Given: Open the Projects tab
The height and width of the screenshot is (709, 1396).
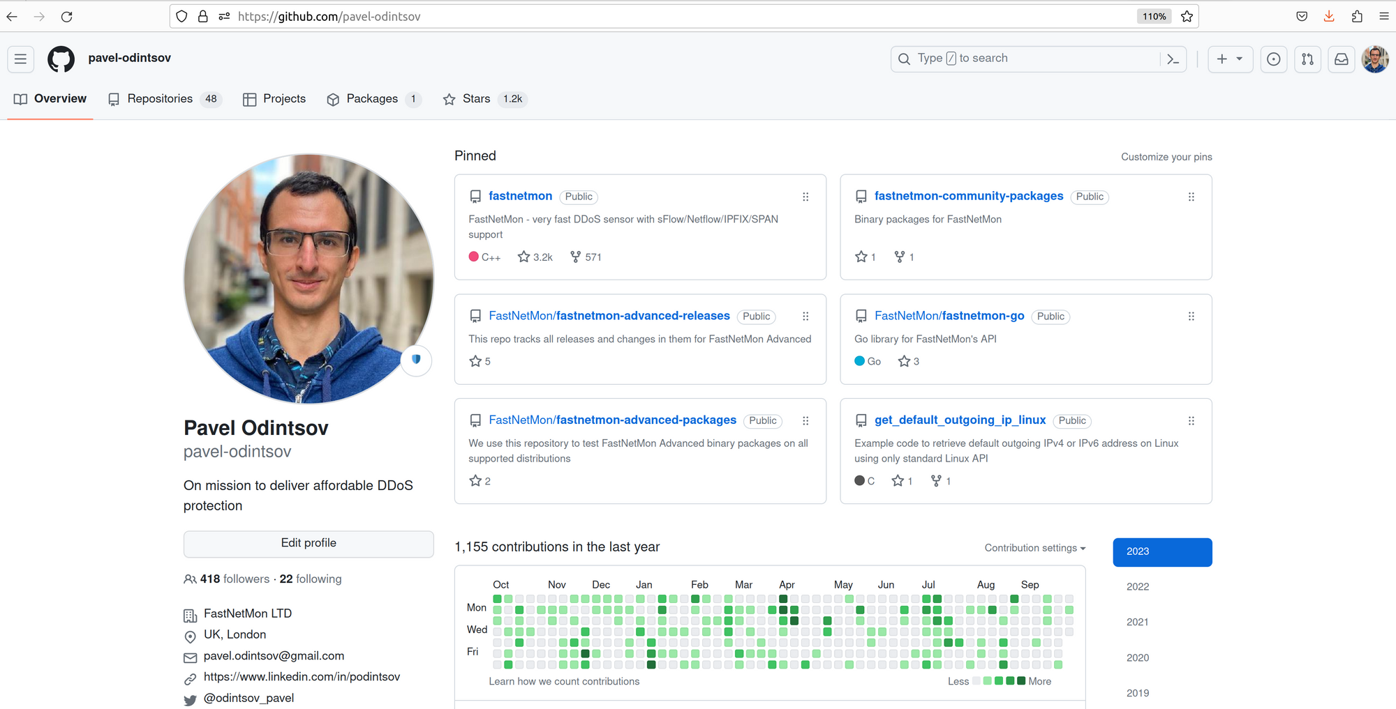Looking at the screenshot, I should click(274, 99).
